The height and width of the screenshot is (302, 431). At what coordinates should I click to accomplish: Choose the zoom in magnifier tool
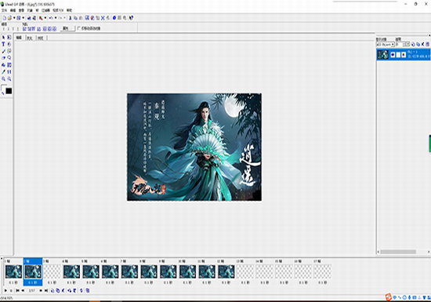(x=3, y=79)
